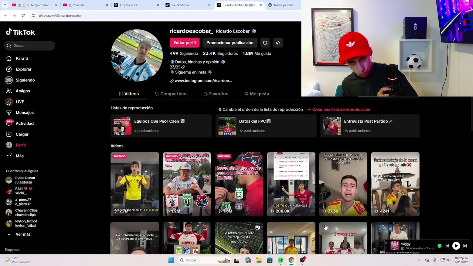This screenshot has width=473, height=266.
Task: Close the Ricardo Escobar browser tab
Action: [x=261, y=5]
